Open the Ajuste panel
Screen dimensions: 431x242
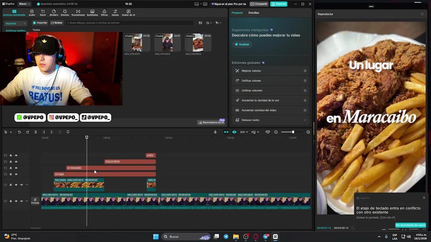point(115,13)
